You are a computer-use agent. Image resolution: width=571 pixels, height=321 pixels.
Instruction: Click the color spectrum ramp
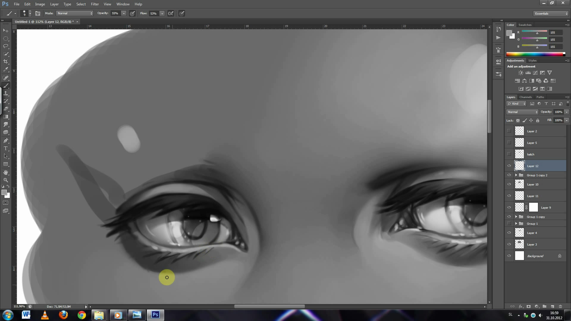[x=534, y=54]
